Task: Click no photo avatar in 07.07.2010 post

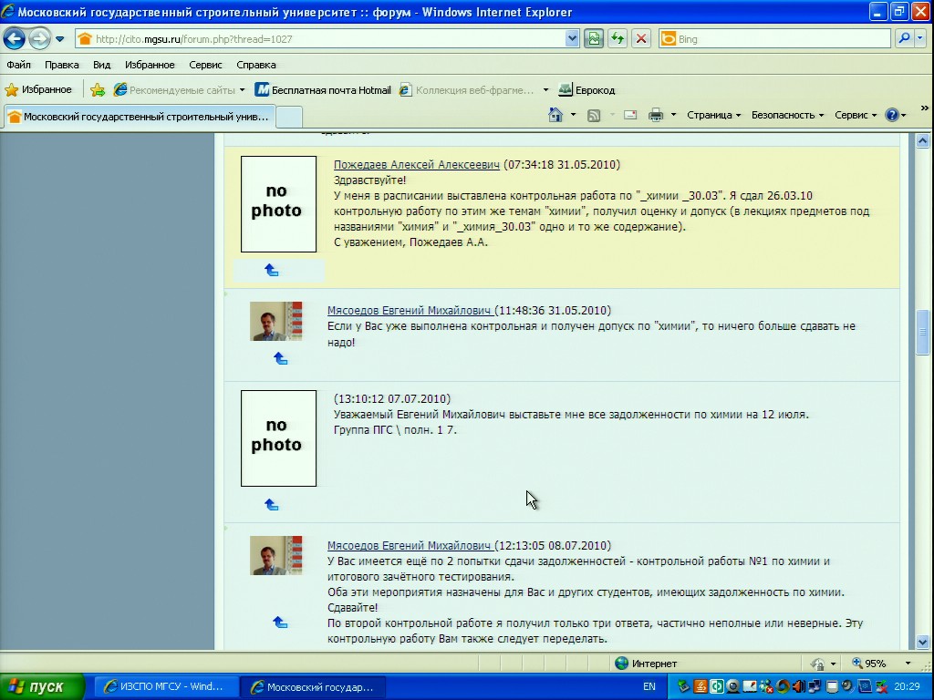Action: pyautogui.click(x=278, y=438)
